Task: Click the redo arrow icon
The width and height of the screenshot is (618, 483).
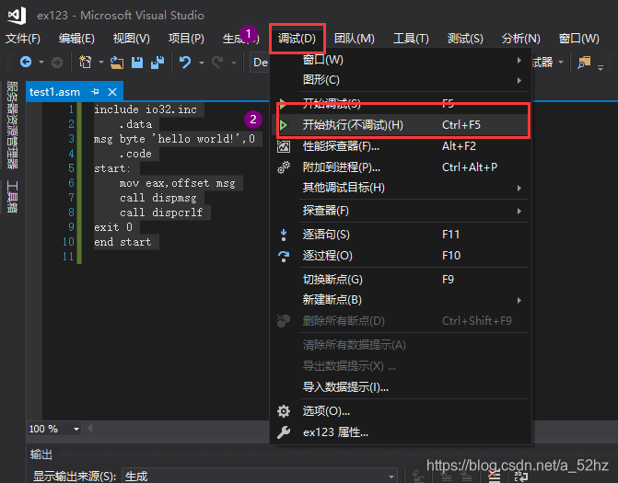Action: coord(217,62)
